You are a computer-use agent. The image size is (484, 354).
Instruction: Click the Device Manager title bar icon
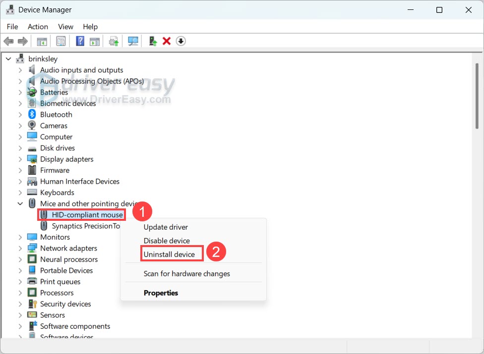[x=10, y=9]
